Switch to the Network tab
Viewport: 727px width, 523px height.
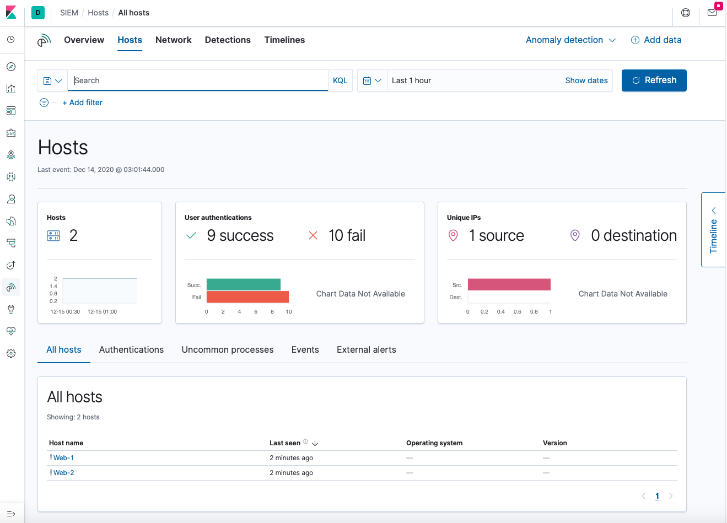click(x=174, y=40)
